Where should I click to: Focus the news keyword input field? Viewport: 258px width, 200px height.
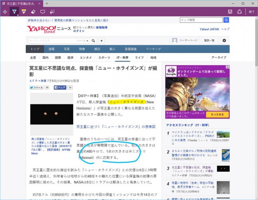coord(52,41)
